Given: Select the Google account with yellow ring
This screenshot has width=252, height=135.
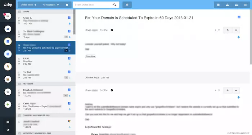Looking at the screenshot, I should pyautogui.click(x=8, y=41).
